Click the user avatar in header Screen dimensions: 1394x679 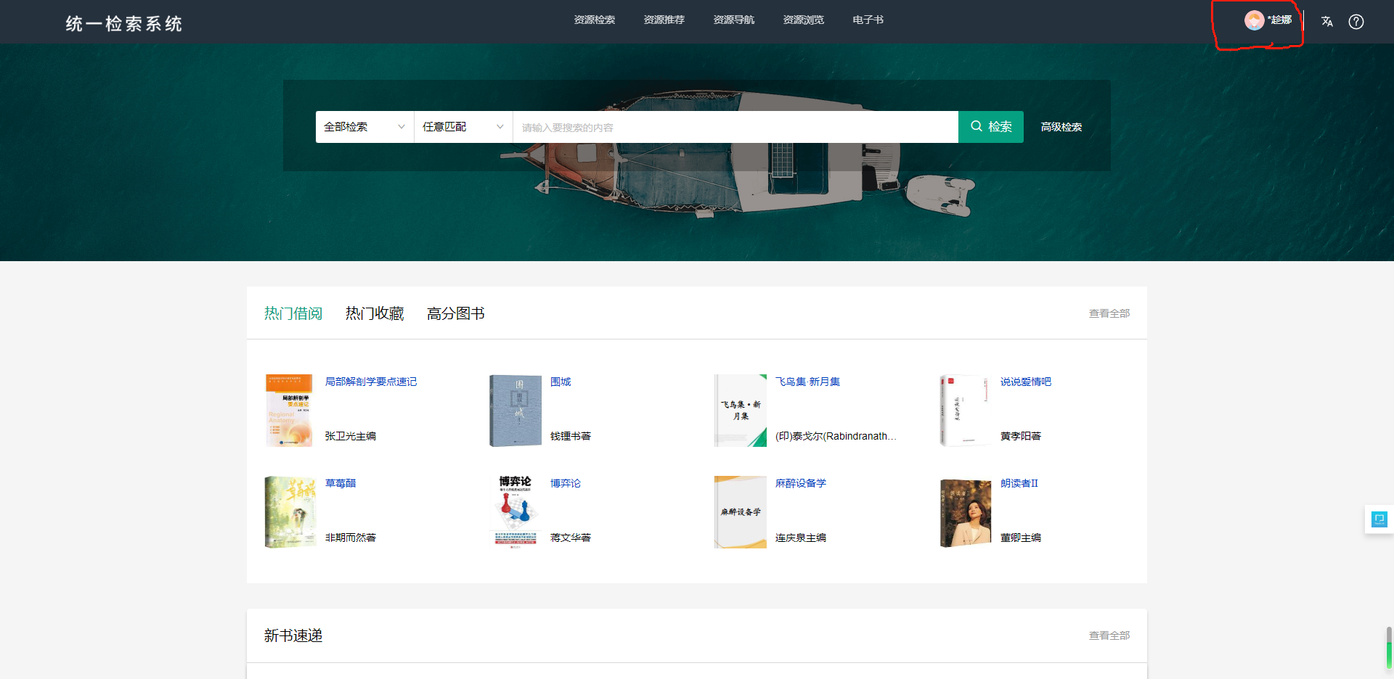1254,20
